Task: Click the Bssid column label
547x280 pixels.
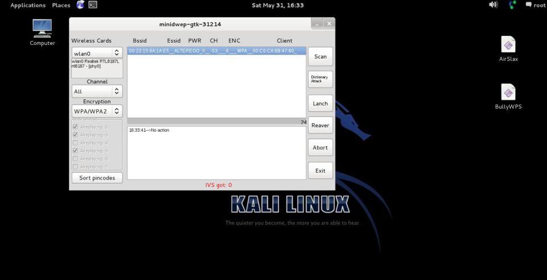Action: [140, 41]
